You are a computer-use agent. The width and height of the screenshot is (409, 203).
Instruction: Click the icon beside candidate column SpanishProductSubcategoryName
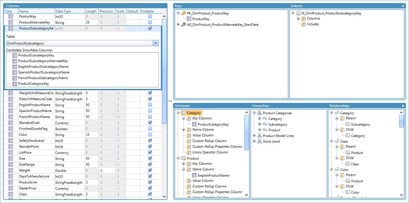tap(15, 73)
